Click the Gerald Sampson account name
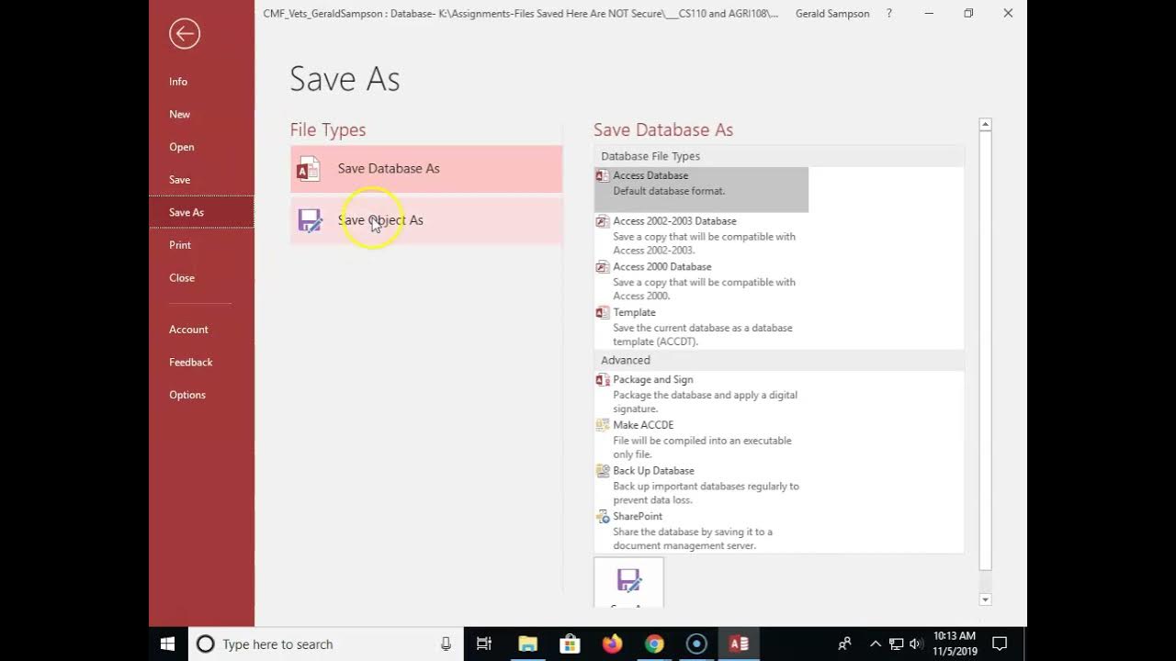The width and height of the screenshot is (1176, 661). [832, 14]
